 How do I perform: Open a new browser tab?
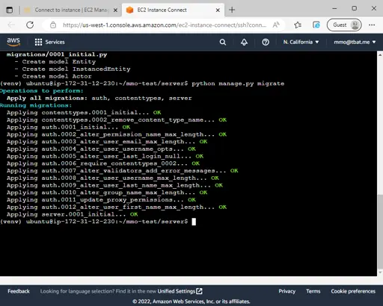tap(232, 10)
